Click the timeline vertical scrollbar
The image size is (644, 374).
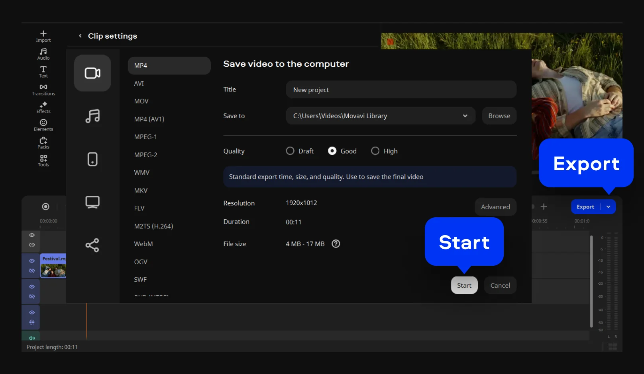click(x=591, y=280)
